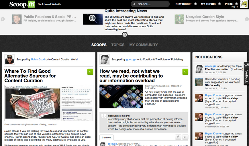Open the feedback side tab
This screenshot has width=249, height=146.
[246, 73]
